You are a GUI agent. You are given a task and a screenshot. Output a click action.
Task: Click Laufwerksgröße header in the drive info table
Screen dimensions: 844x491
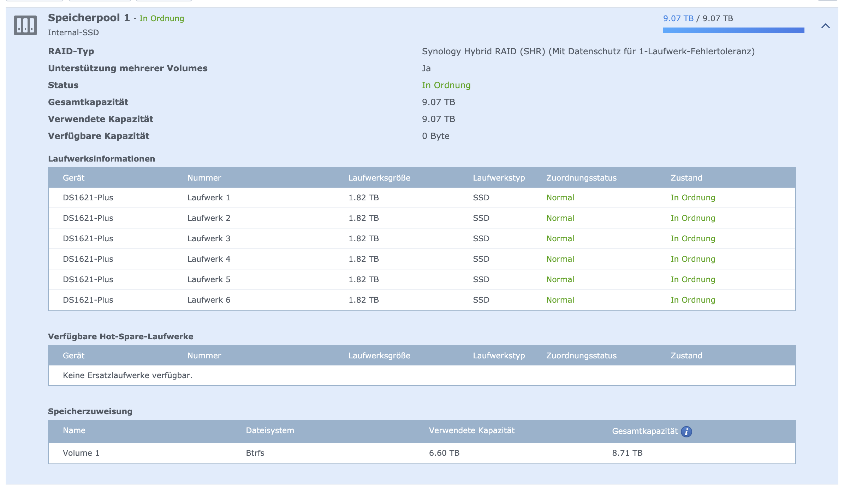click(x=379, y=178)
